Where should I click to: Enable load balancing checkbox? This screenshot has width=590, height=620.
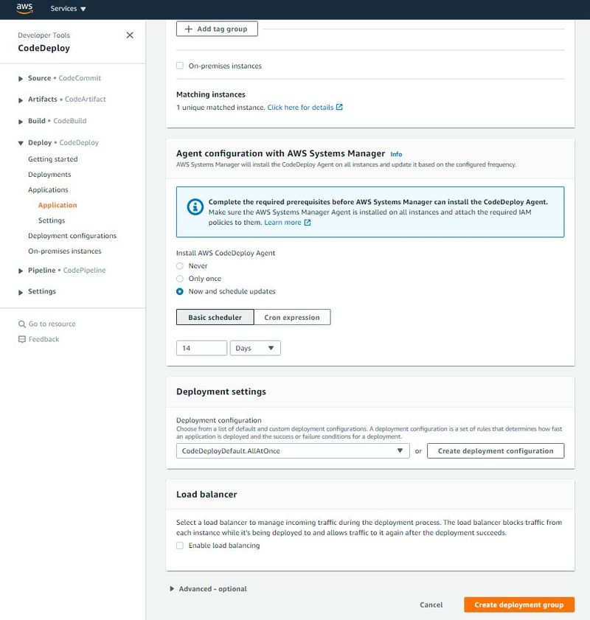point(180,546)
